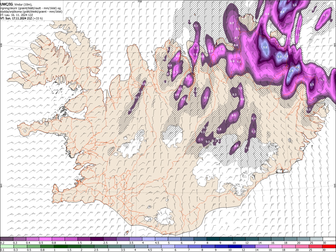
Task: Select the darkest purple swatch between 2 and 2.5
Action: coord(97,239)
